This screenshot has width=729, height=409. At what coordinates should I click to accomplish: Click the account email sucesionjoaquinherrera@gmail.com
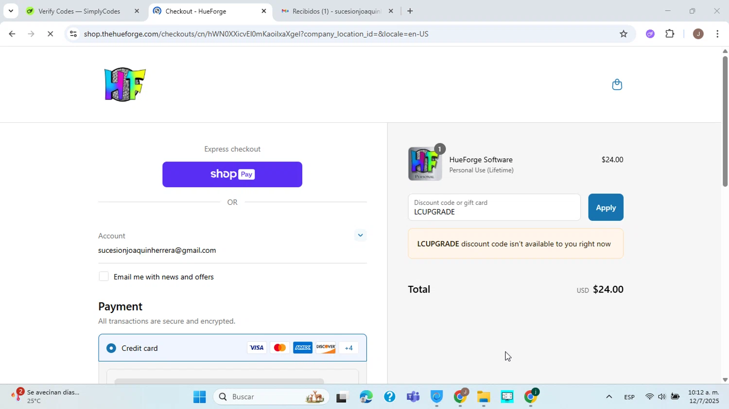tap(157, 250)
